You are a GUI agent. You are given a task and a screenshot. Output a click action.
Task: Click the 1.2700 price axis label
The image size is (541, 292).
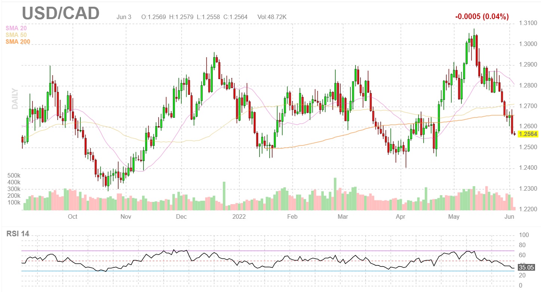pyautogui.click(x=528, y=106)
